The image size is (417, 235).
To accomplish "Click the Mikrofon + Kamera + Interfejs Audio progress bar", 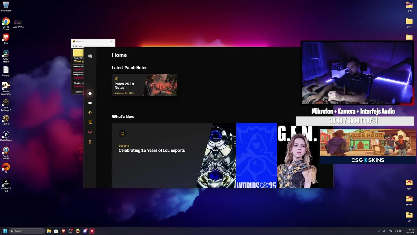I will click(x=355, y=121).
